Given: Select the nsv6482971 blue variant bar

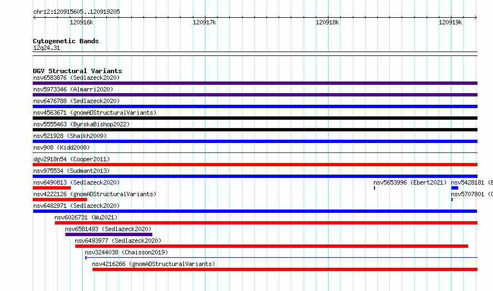Looking at the screenshot, I should tap(255, 211).
